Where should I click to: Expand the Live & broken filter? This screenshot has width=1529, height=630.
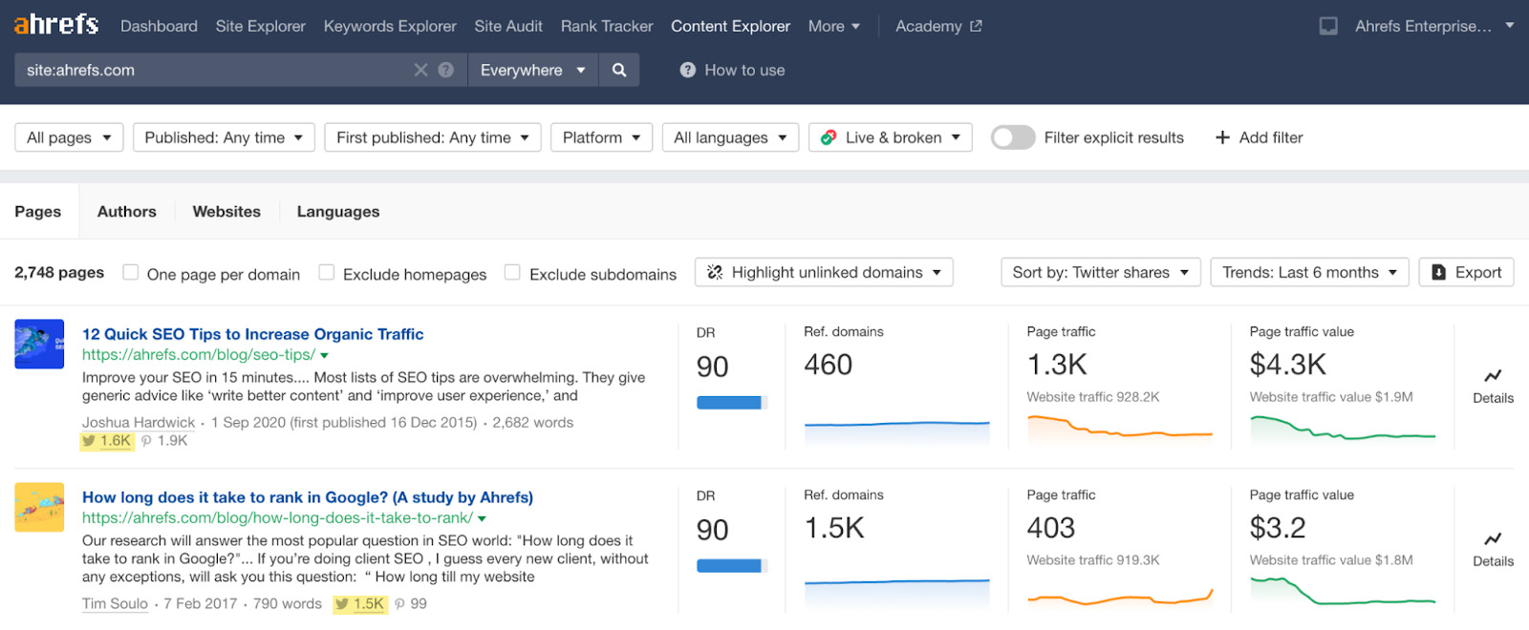click(891, 137)
